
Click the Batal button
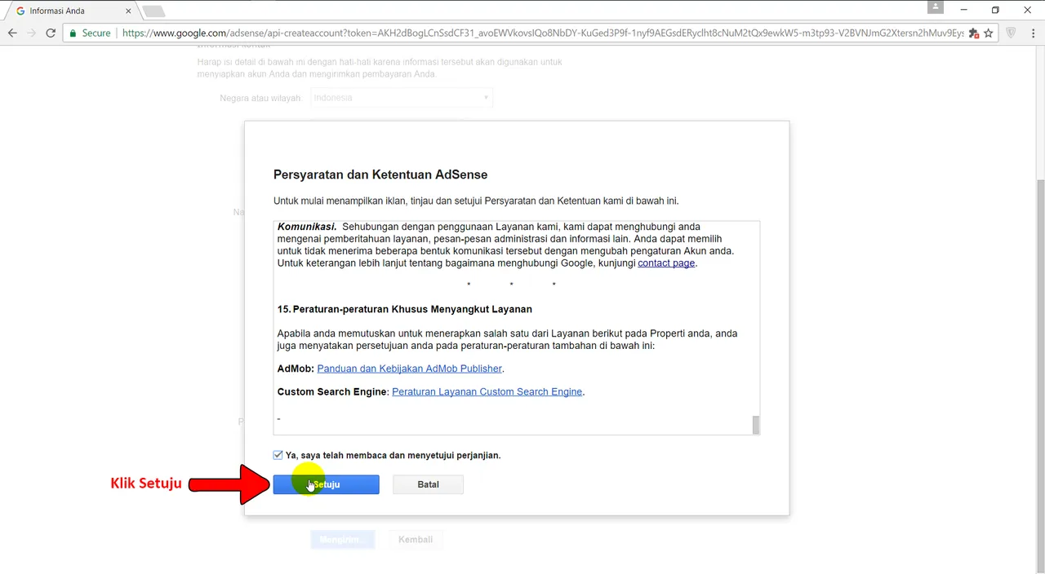click(x=428, y=484)
